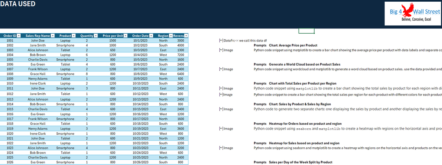Click the total sales per region Image icon
The image size is (442, 165).
point(226,95)
